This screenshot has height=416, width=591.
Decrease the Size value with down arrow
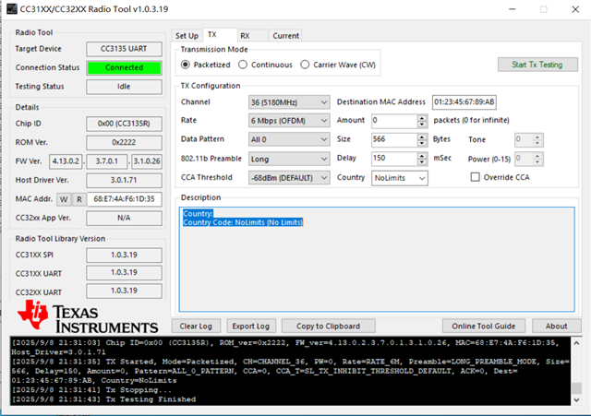coord(422,143)
